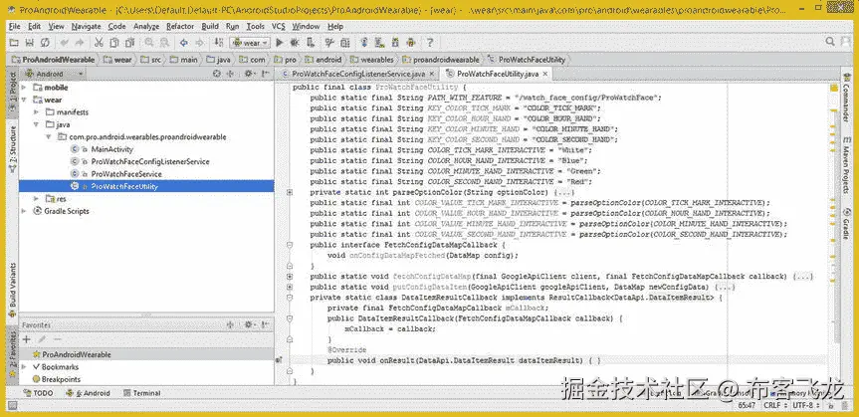
Task: Collapse the wear module node
Action: (x=24, y=100)
